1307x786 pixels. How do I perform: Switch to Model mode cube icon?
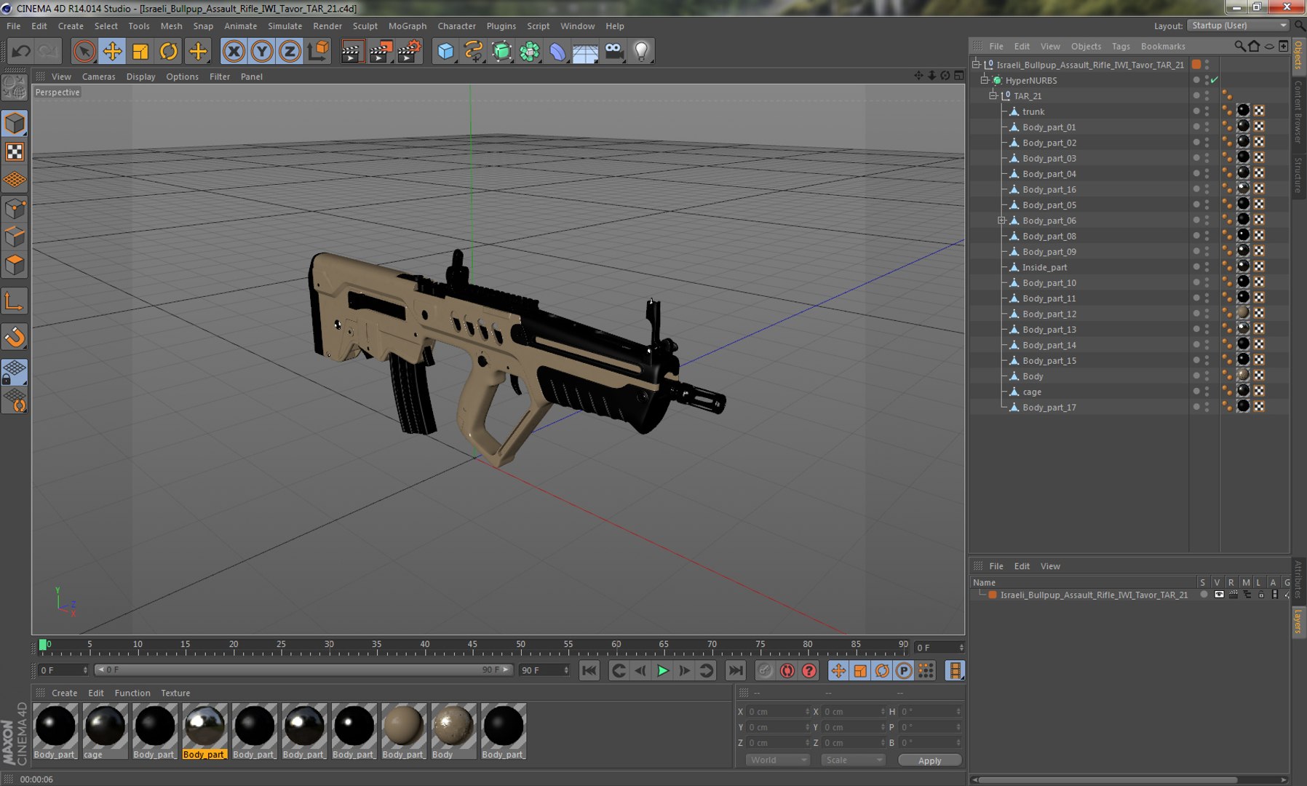click(15, 123)
